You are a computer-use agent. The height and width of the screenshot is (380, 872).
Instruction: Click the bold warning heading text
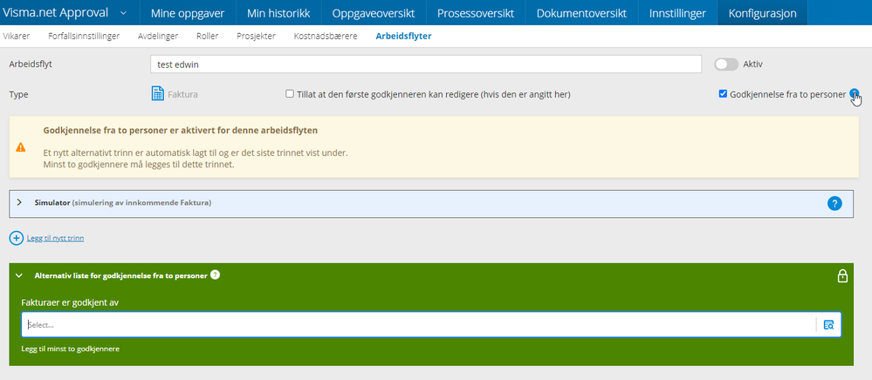(181, 131)
